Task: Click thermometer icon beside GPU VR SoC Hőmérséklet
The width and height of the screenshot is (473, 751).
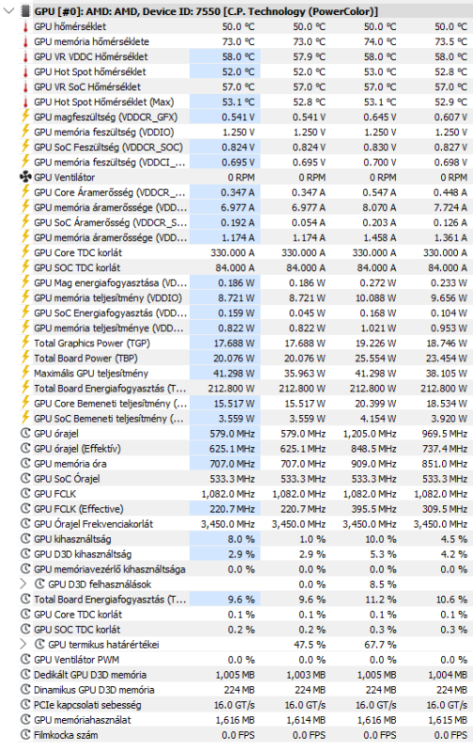Action: (x=25, y=87)
